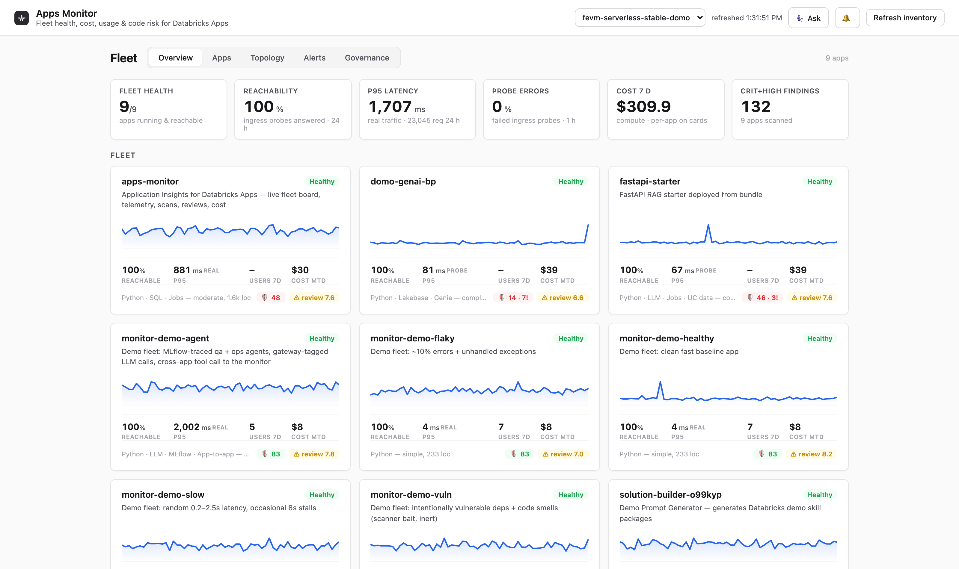
Task: Open the monitor-demo-agent card title
Action: click(x=165, y=338)
